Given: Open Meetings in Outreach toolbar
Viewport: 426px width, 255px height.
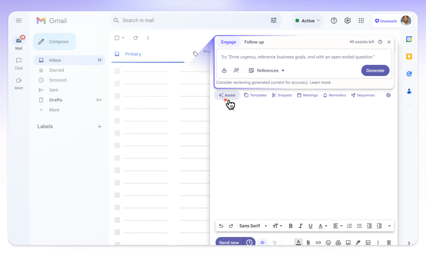Looking at the screenshot, I should (307, 95).
